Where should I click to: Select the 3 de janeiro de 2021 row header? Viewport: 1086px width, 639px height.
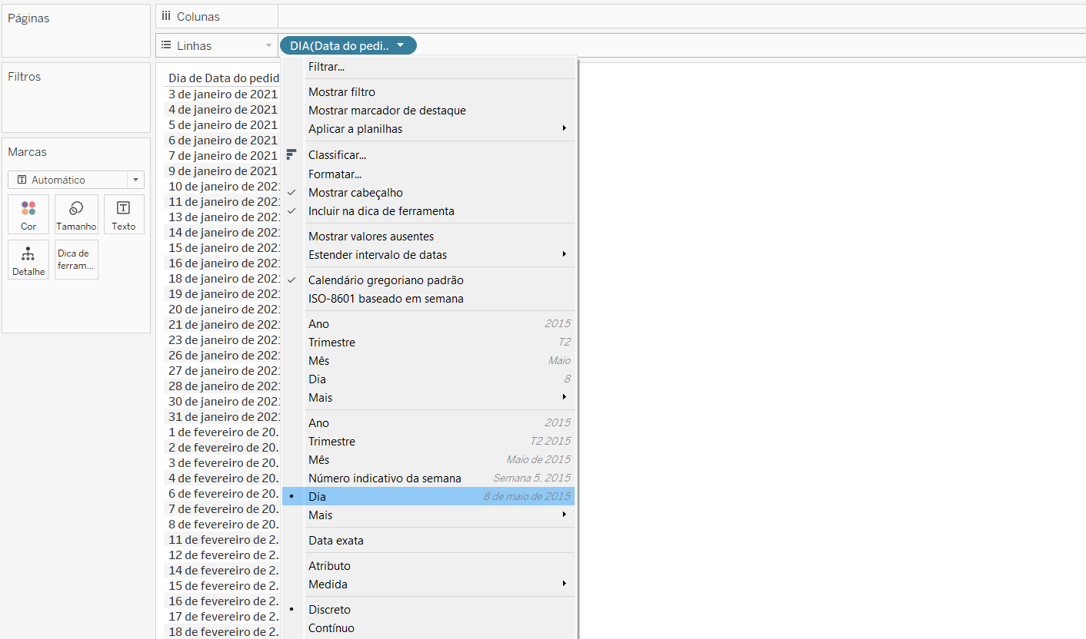click(x=222, y=94)
